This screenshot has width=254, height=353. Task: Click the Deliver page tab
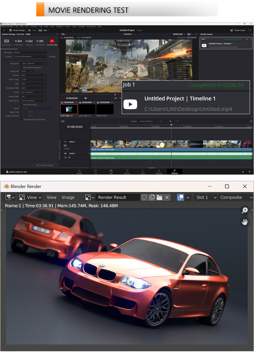[175, 172]
